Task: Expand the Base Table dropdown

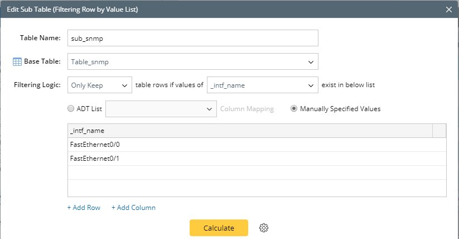Action: pos(192,61)
